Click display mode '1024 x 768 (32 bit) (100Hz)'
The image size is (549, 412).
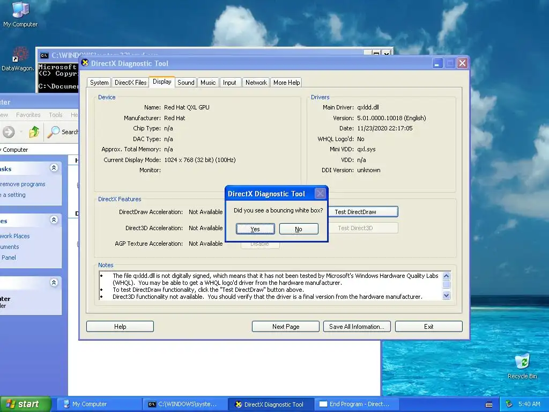tap(199, 160)
